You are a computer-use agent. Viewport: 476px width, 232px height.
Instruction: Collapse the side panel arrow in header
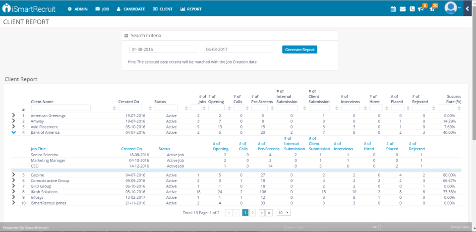468,8
